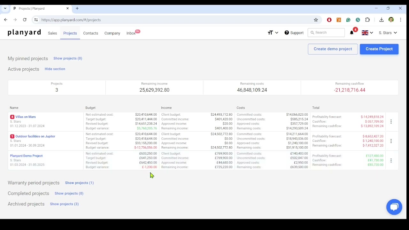Open the S. Stars user menu
This screenshot has width=409, height=230.
click(x=388, y=33)
